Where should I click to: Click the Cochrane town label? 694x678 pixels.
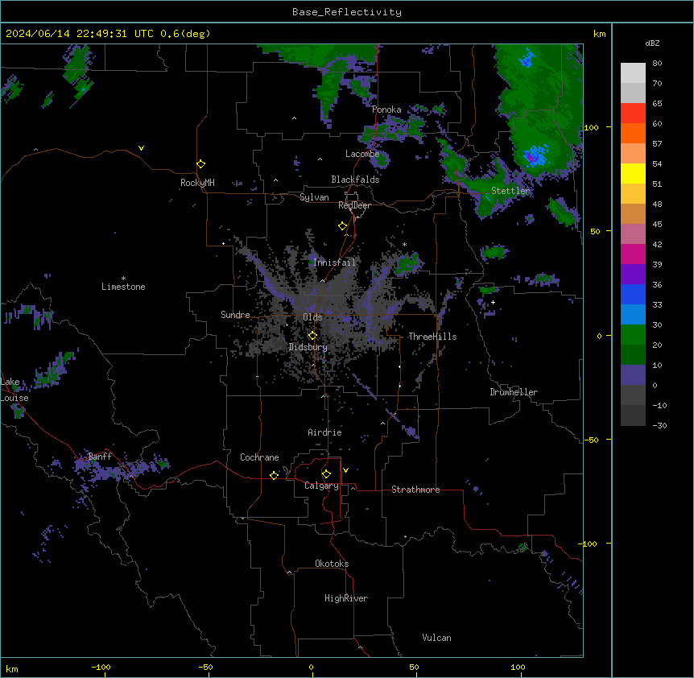pyautogui.click(x=259, y=457)
